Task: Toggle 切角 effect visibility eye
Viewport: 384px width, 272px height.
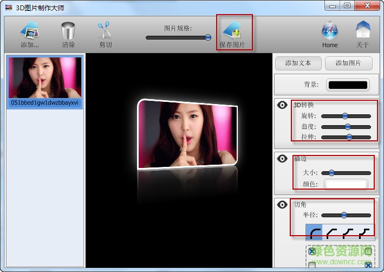Action: click(x=282, y=204)
